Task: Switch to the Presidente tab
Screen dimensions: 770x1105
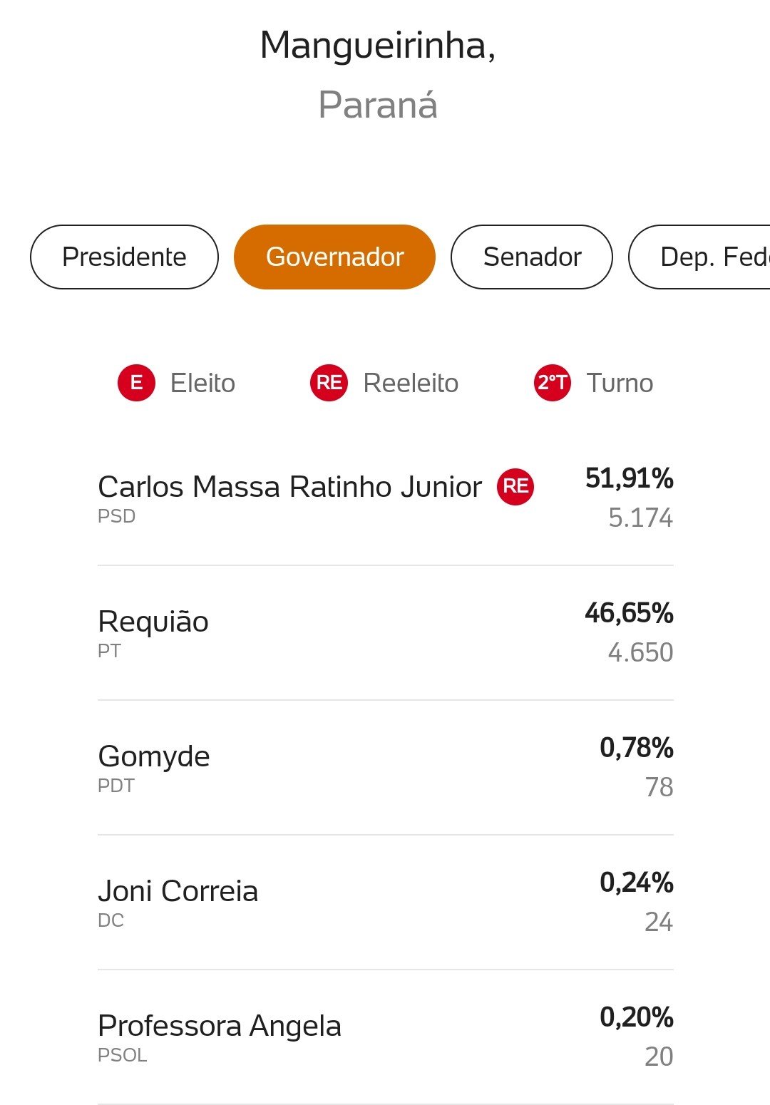Action: [124, 257]
